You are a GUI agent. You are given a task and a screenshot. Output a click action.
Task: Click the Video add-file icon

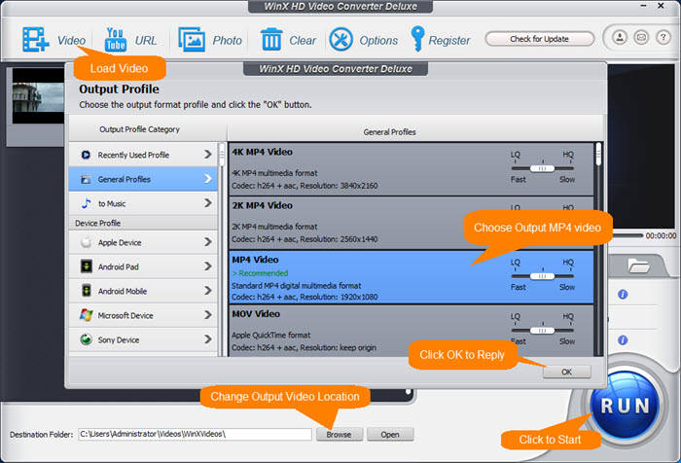tap(36, 40)
